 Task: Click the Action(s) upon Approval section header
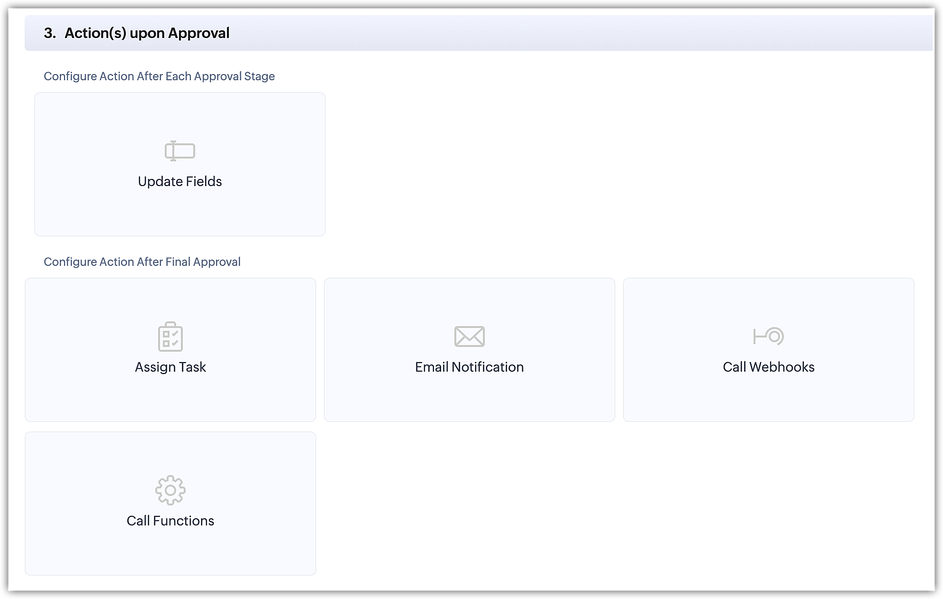[147, 33]
